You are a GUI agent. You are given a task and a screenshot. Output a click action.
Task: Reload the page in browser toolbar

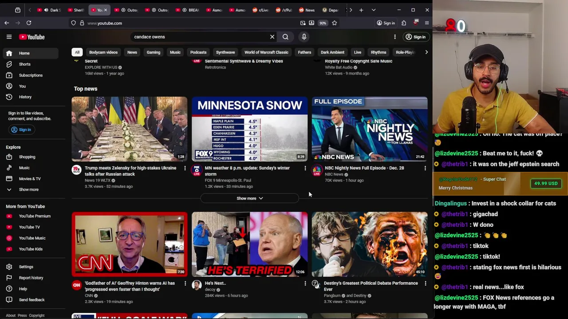29,23
